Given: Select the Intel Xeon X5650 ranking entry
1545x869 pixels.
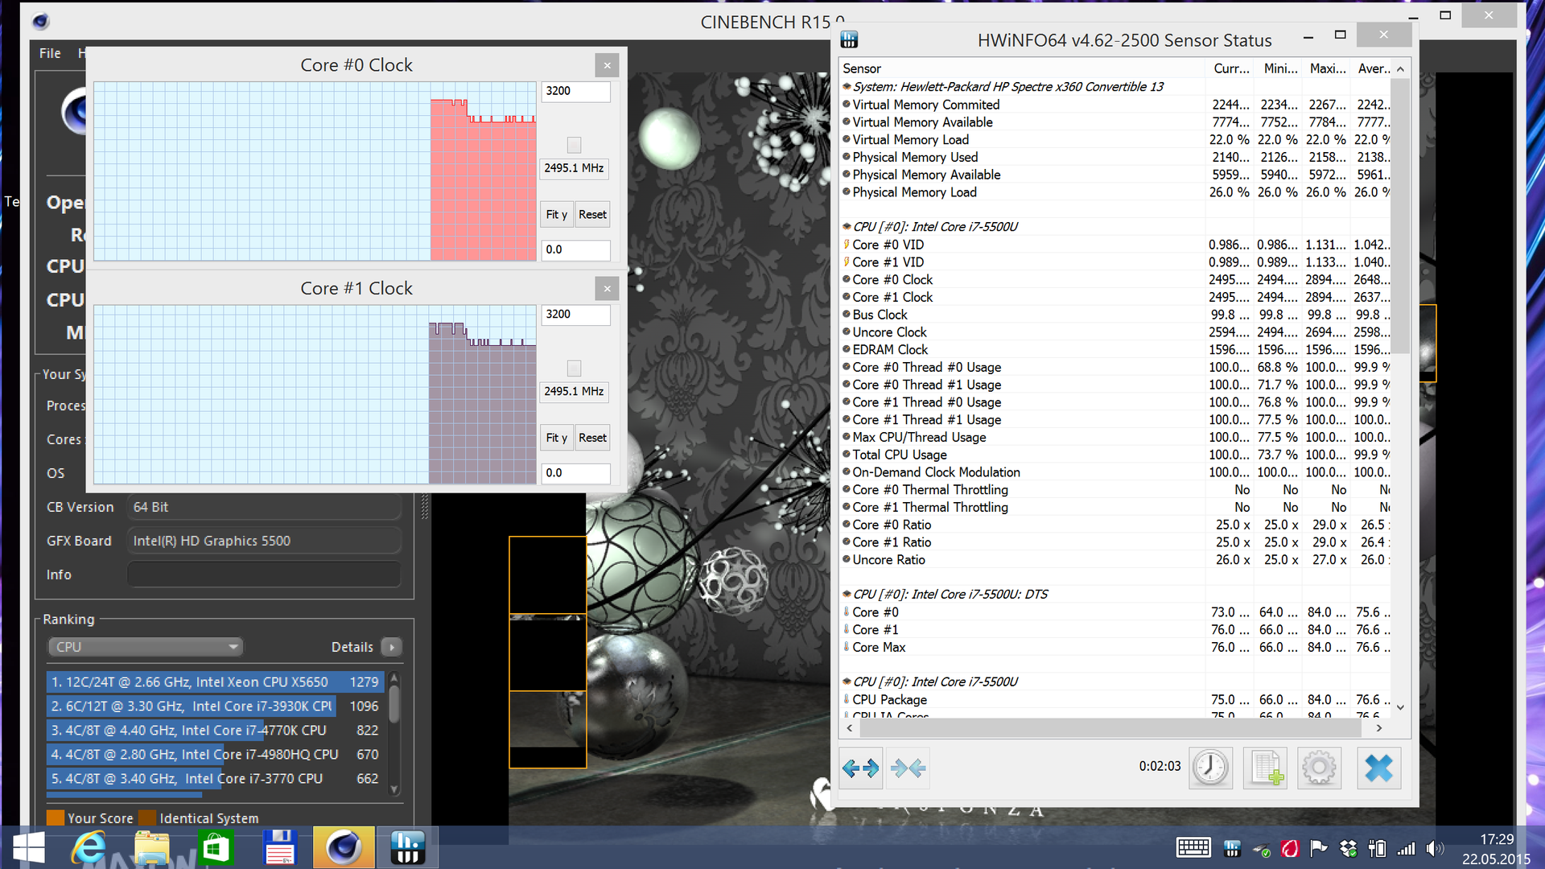Looking at the screenshot, I should 214,682.
